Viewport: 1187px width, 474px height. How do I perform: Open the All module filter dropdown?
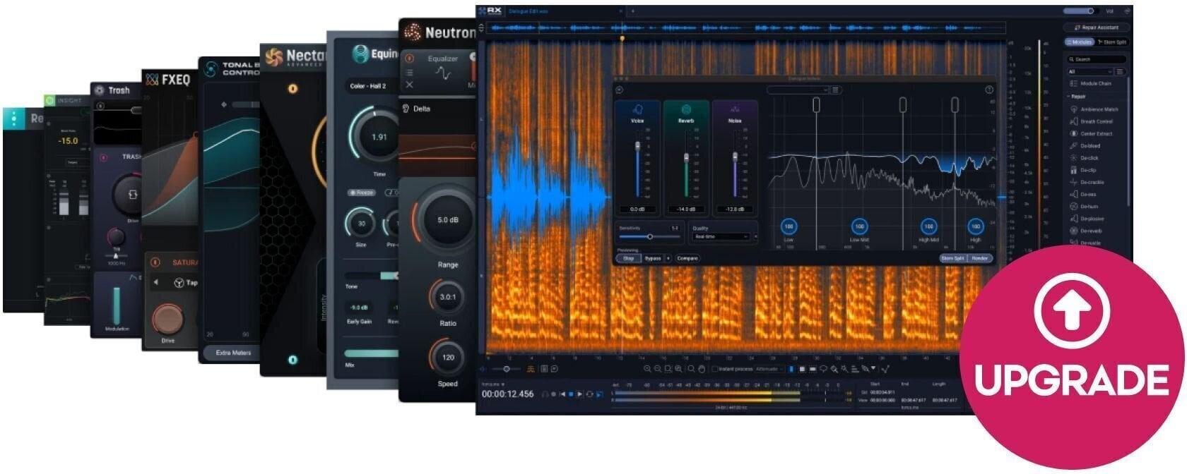pos(1089,72)
